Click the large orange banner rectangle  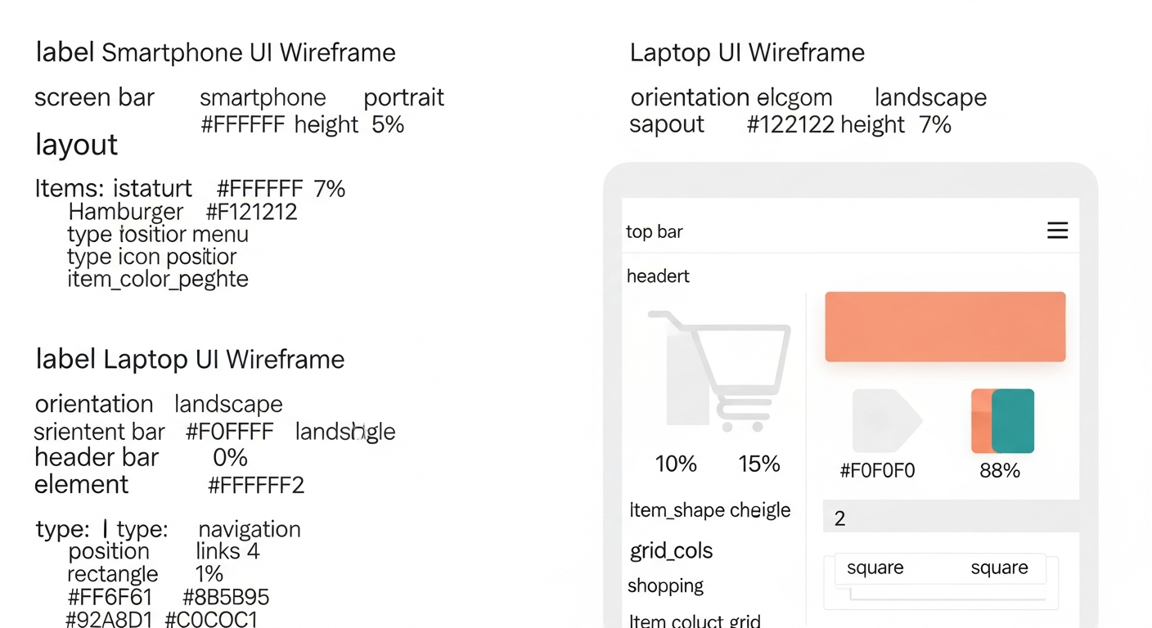(x=945, y=326)
